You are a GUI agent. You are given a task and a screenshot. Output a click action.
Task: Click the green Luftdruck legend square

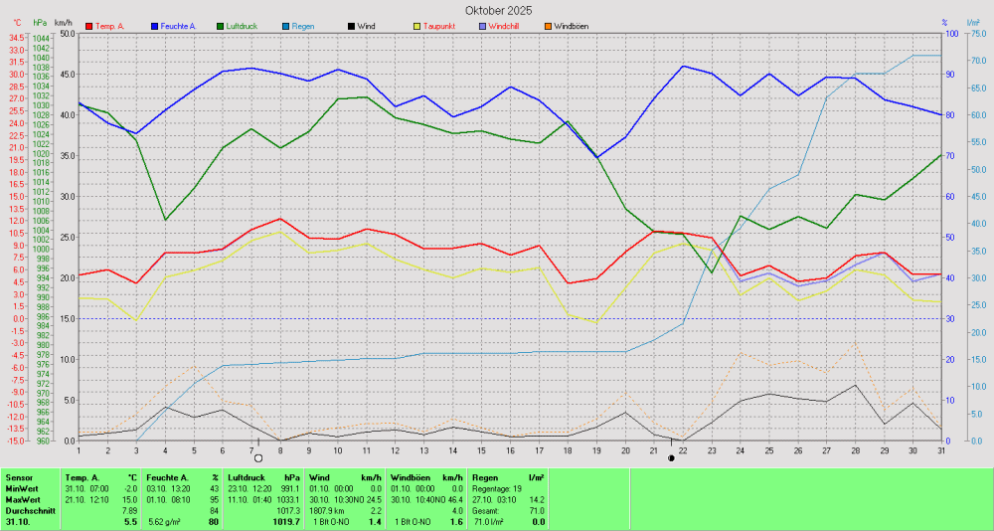click(222, 25)
